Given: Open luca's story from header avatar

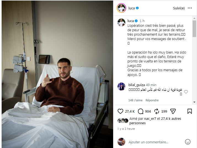Looking at the screenshot, I should (x=121, y=8).
